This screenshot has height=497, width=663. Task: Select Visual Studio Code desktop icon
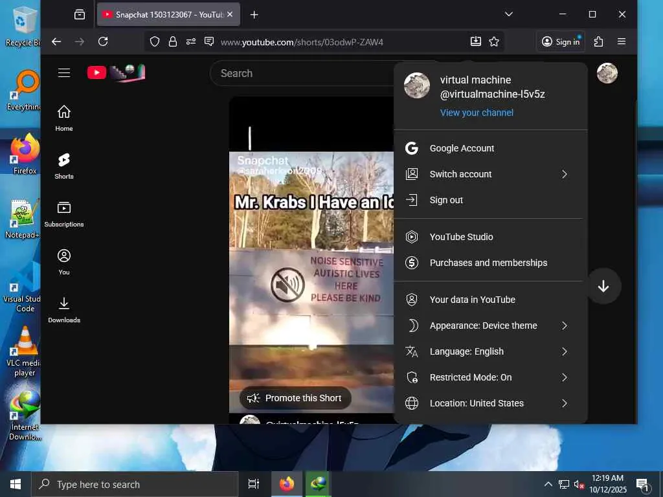[23, 287]
